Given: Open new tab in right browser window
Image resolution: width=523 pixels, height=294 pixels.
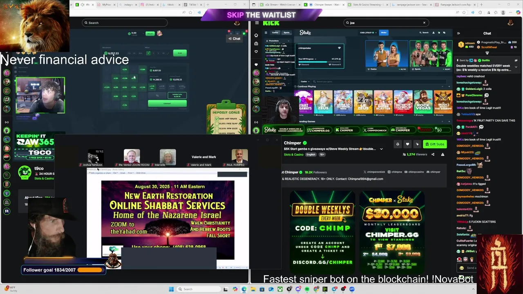Looking at the screenshot, I should point(481,4).
